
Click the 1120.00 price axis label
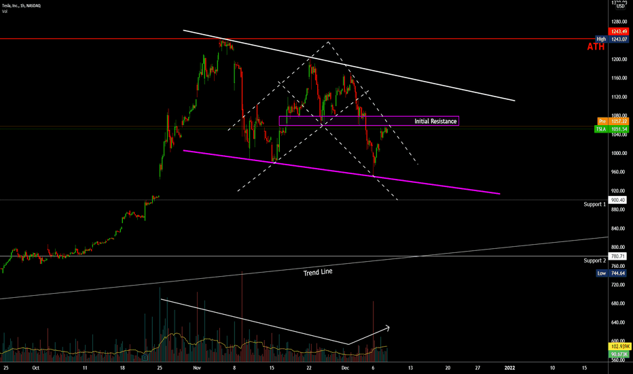coord(619,97)
